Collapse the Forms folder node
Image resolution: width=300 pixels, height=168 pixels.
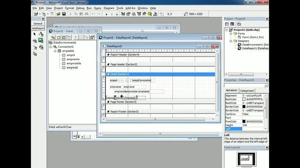[x=231, y=34]
